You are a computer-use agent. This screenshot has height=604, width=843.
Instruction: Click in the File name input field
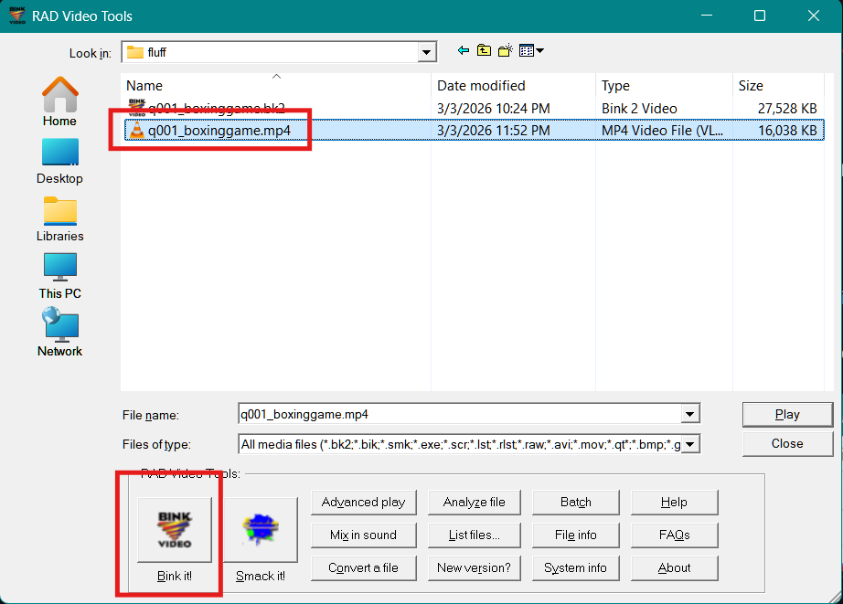click(460, 414)
